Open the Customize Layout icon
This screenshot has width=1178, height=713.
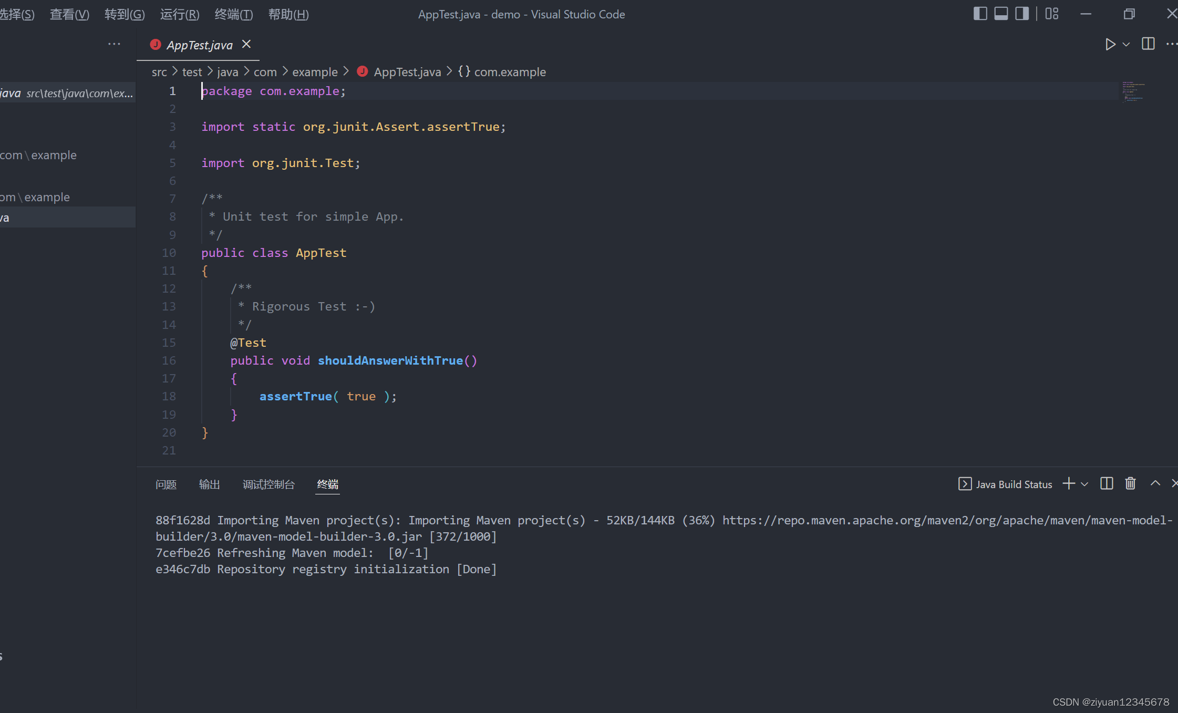click(1051, 14)
